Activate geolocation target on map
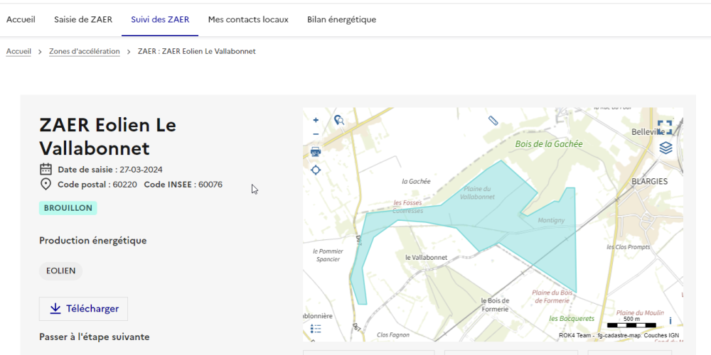711x355 pixels. tap(316, 170)
